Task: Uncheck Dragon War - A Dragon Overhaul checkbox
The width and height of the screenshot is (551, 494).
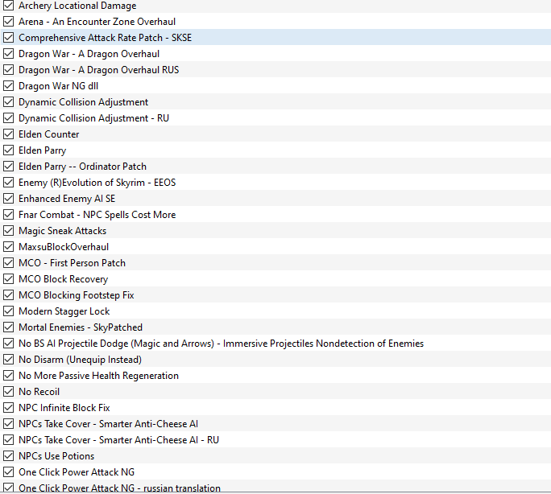Action: (8, 54)
